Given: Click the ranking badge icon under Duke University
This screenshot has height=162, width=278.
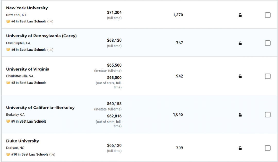Looking at the screenshot, I should (8, 155).
